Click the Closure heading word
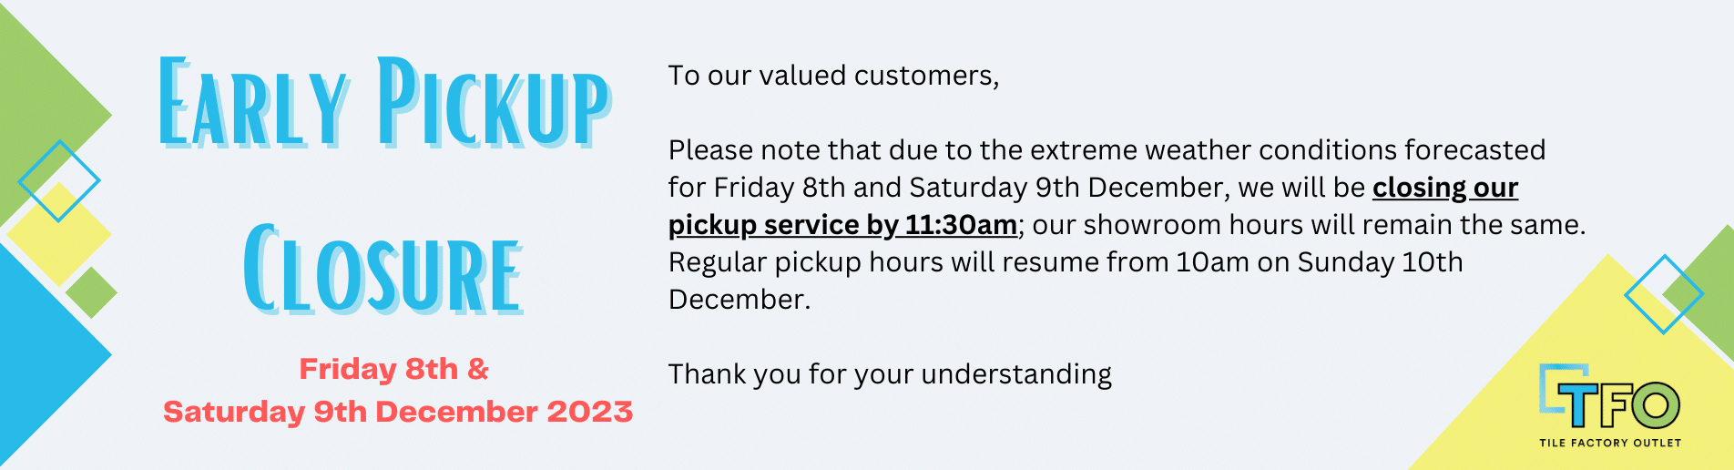The image size is (1734, 470). (383, 269)
